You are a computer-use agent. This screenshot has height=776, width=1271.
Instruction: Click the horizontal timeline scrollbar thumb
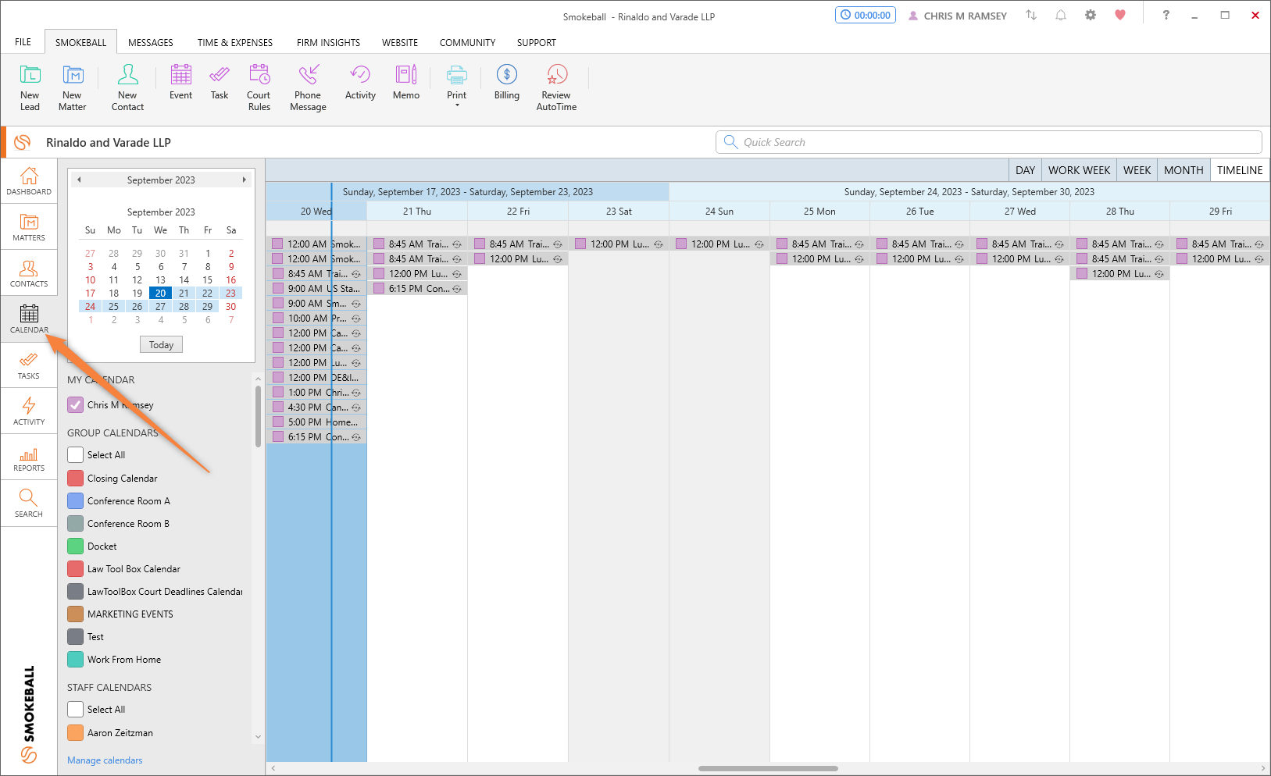click(768, 768)
